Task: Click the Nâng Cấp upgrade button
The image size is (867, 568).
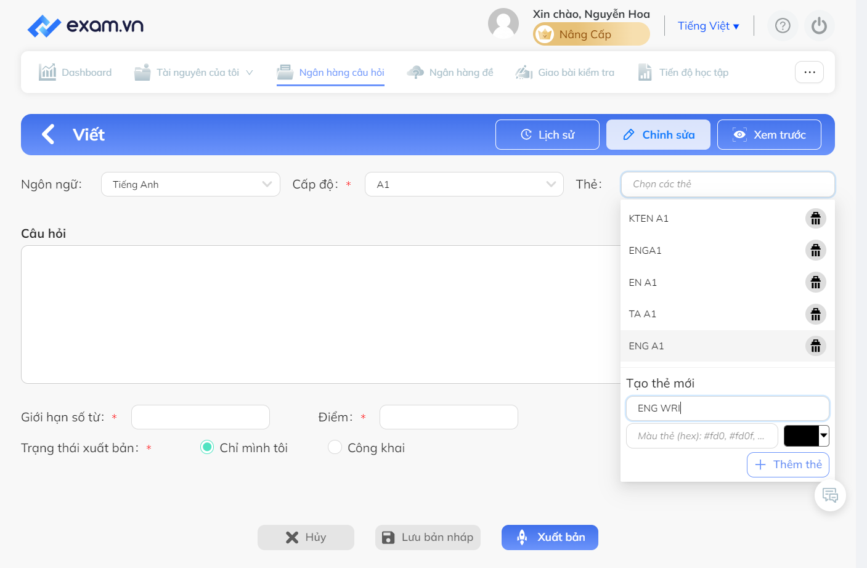Action: [591, 34]
